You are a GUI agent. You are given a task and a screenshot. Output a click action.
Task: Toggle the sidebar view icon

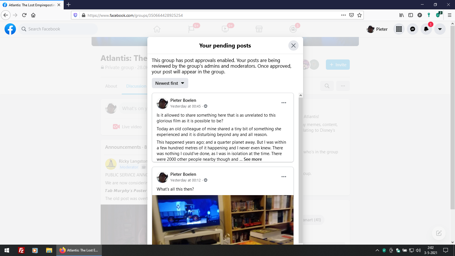tap(411, 15)
